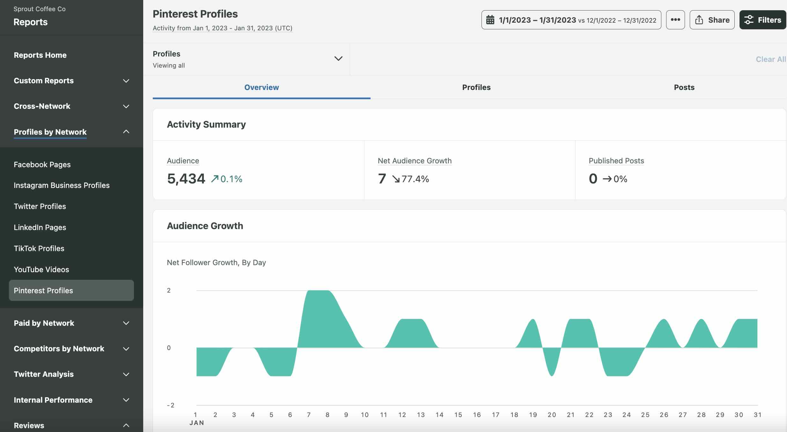Screen dimensions: 787x432
Task: Collapse the Reviews section
Action: (x=126, y=425)
